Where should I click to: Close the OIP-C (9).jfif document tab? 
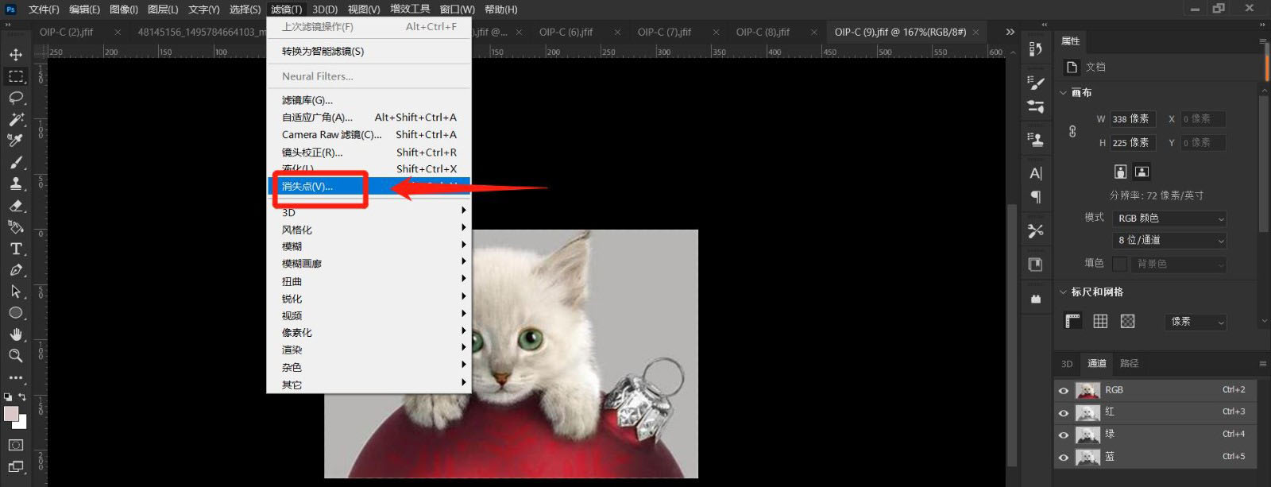[x=976, y=32]
